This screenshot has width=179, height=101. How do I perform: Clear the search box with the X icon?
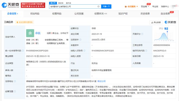[x=98, y=6]
